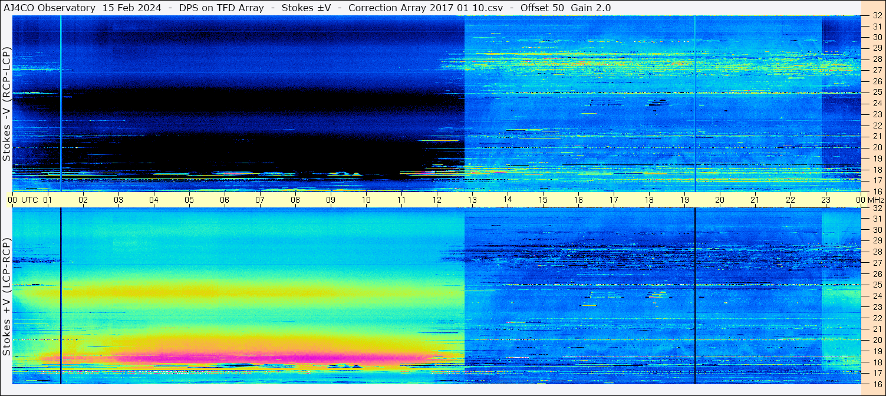Select hour "06" on the UTC time axis

coord(225,200)
